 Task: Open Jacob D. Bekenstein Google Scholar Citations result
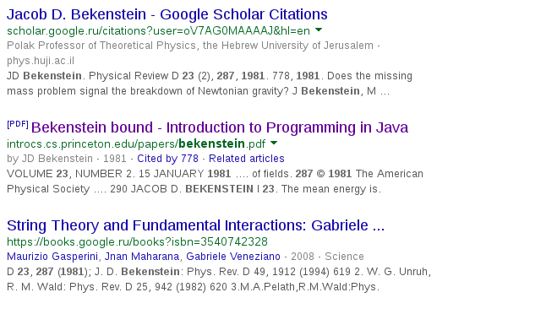tap(167, 14)
